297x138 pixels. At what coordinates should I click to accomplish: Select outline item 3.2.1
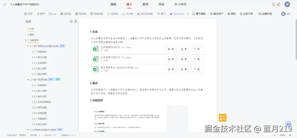click(39, 85)
